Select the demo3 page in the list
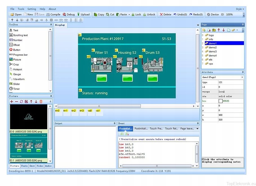 [212, 51]
